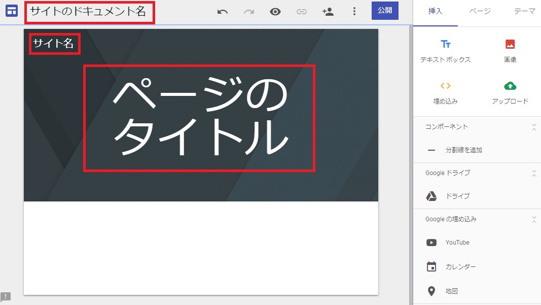Open the three-dot more options menu

tap(354, 11)
